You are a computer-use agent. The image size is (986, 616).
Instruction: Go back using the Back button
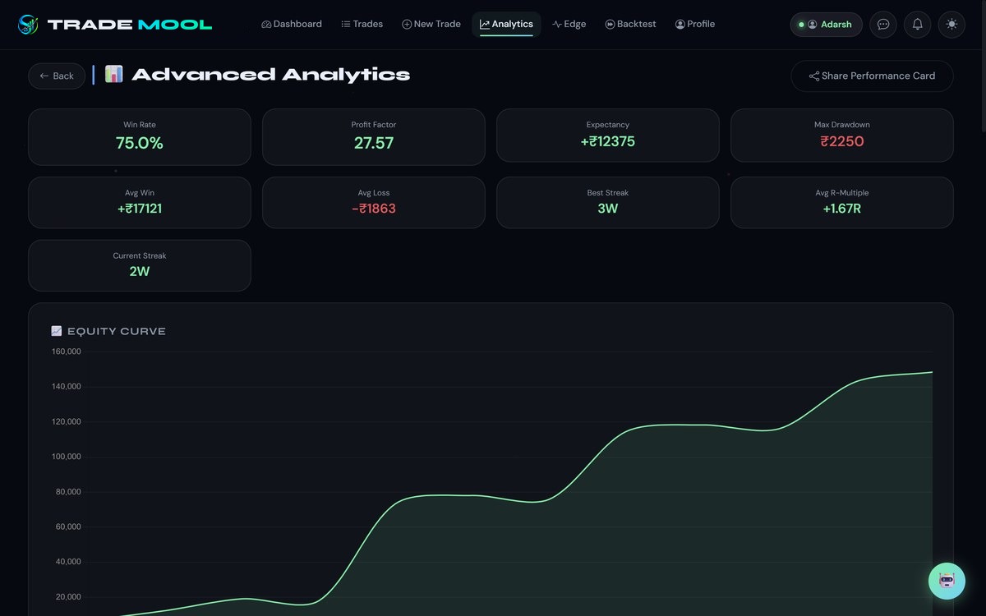[x=57, y=76]
